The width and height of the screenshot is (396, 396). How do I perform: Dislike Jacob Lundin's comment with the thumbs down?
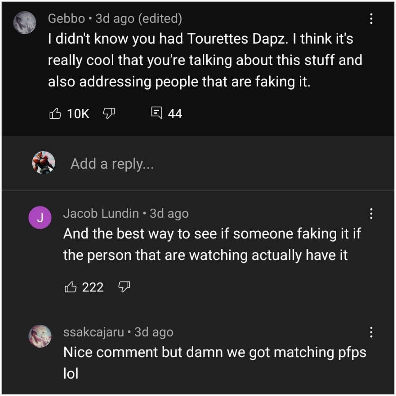click(x=124, y=287)
